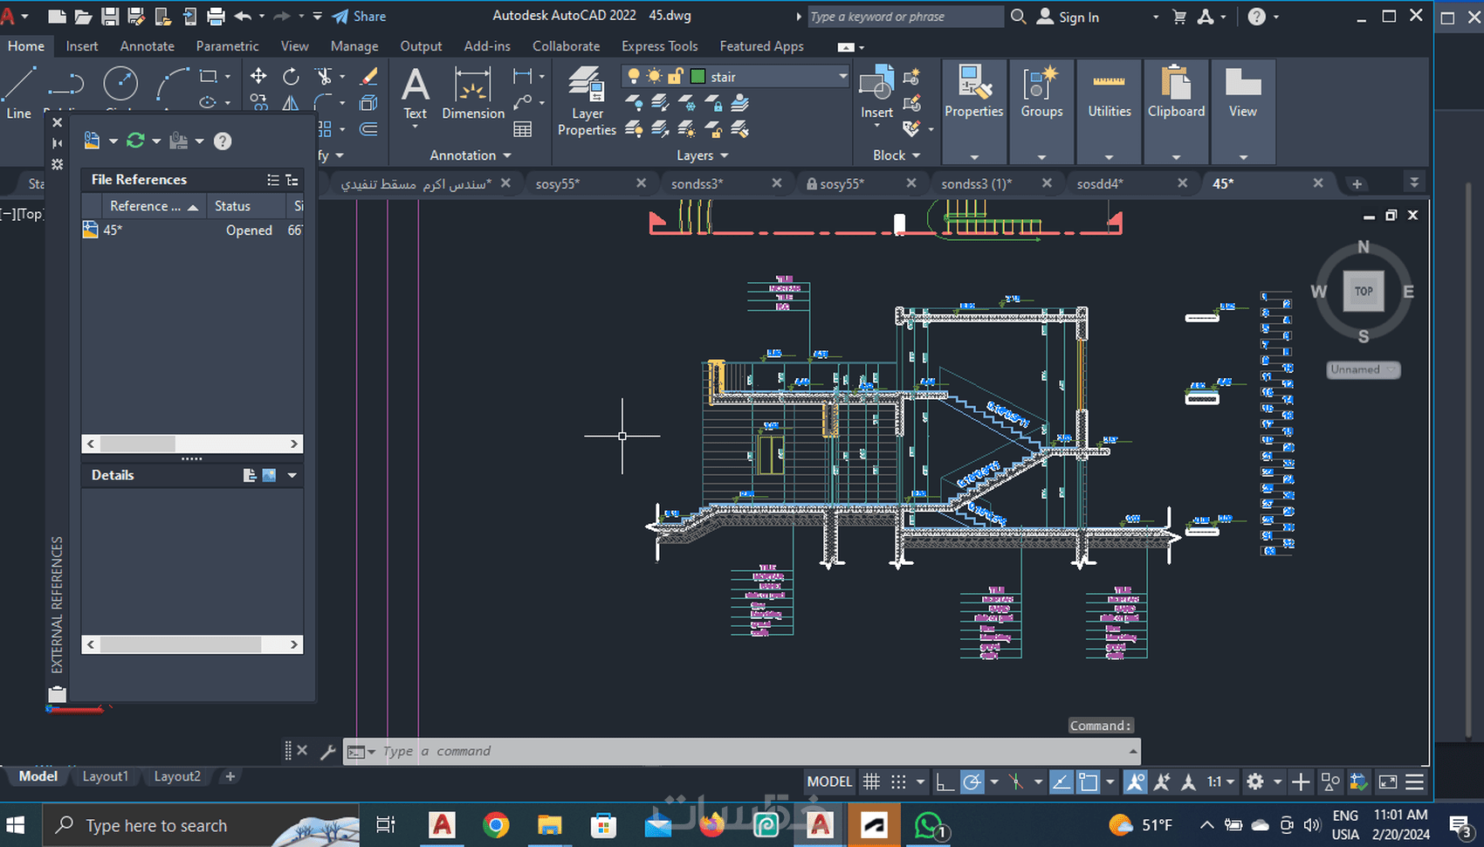The height and width of the screenshot is (847, 1484).
Task: Open the stair layer dropdown
Action: point(842,77)
